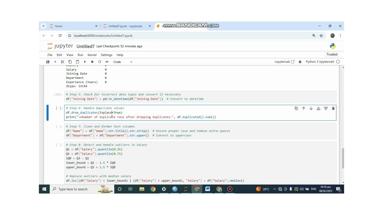Run the selected cell with play icon
Viewport: 383px width, 215px height.
(85, 62)
